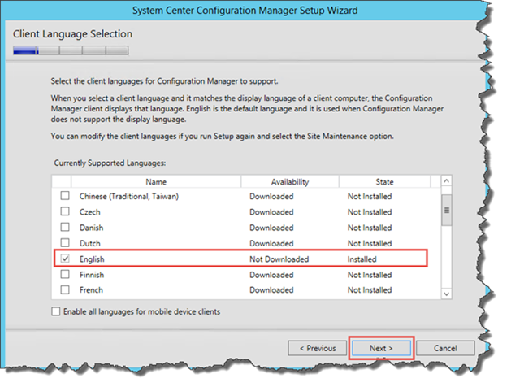
Task: Click the language list scrollbar thumb
Action: [447, 211]
